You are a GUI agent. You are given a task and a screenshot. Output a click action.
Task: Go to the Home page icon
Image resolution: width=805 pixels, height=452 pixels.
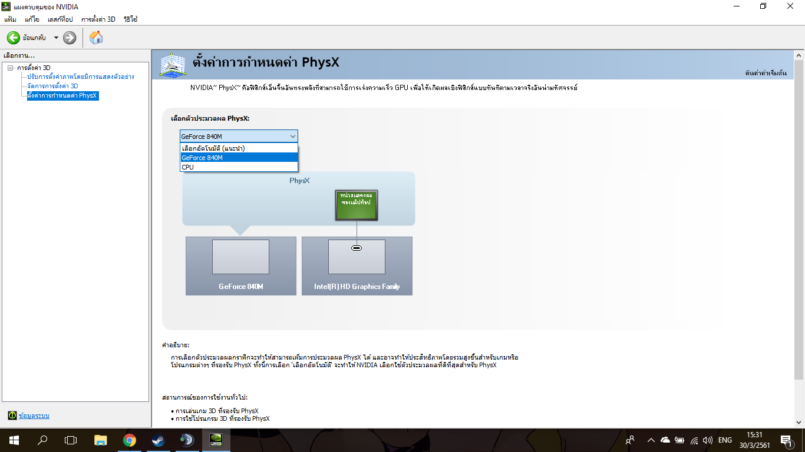[x=96, y=38]
